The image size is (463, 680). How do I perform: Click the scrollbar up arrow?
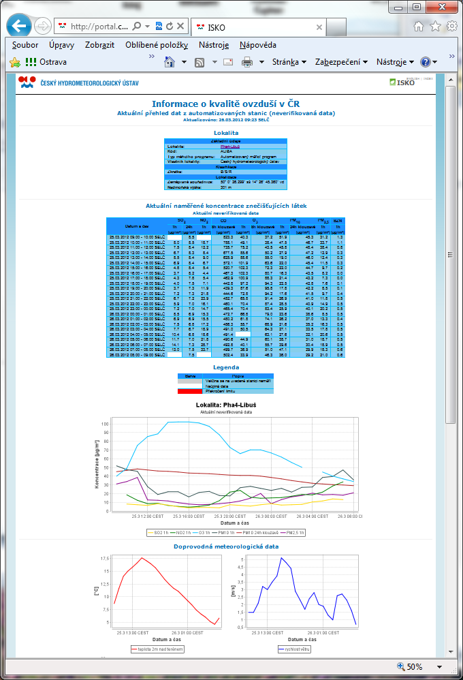451,80
